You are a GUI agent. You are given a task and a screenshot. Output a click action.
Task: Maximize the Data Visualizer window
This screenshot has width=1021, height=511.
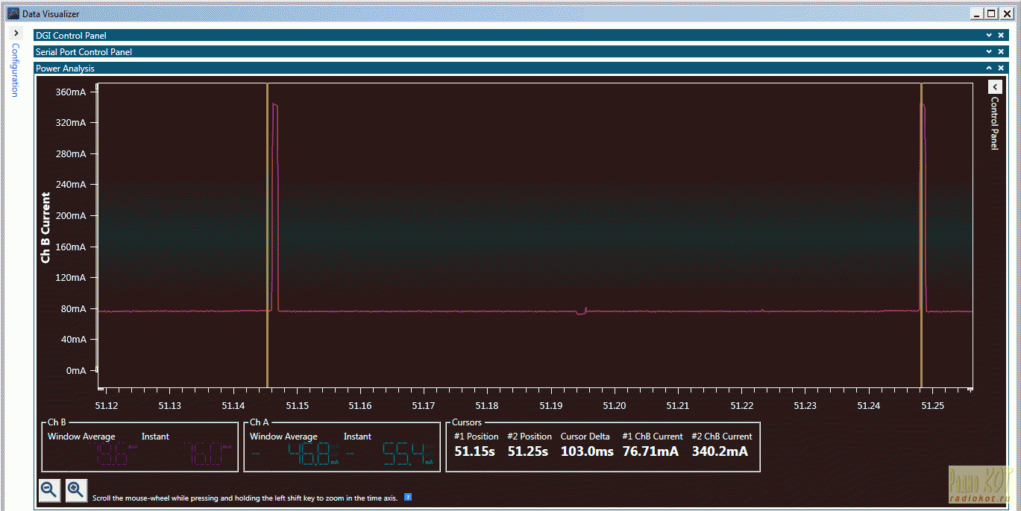[x=990, y=13]
